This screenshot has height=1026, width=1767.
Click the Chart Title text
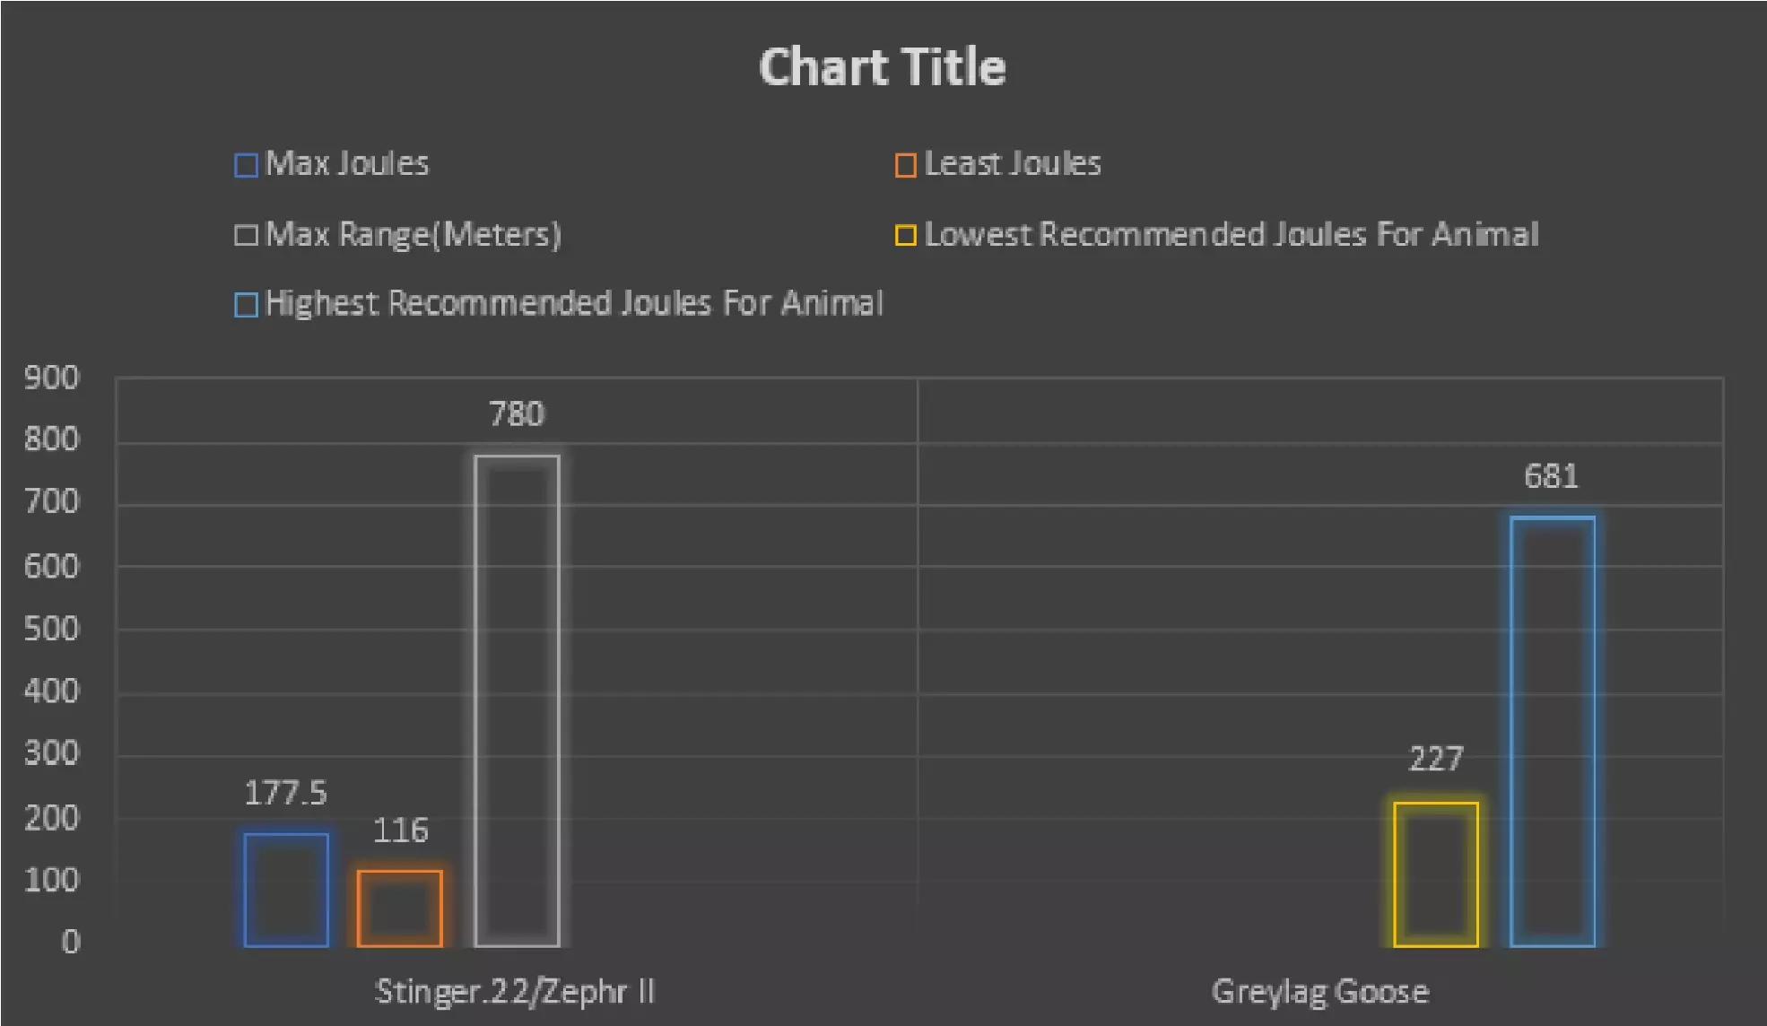[x=883, y=67]
